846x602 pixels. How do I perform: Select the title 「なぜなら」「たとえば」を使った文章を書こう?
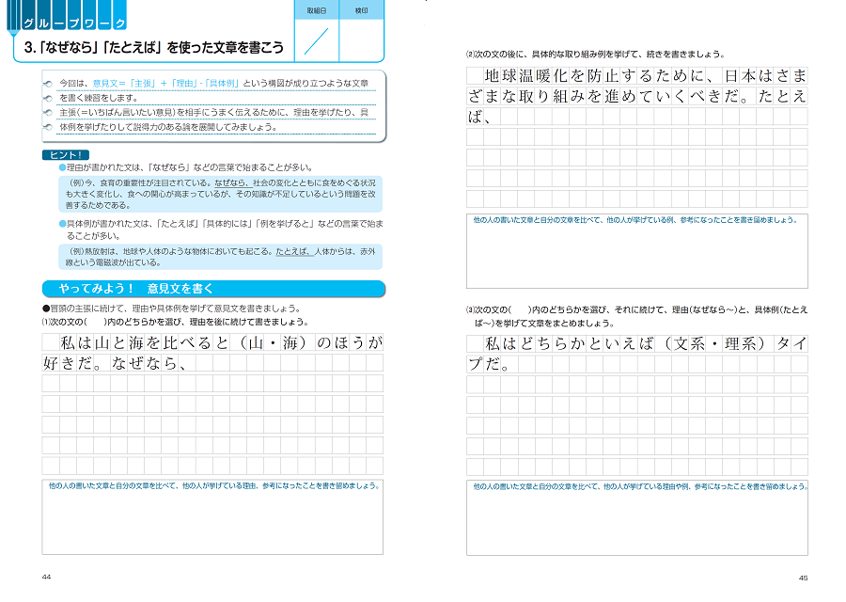click(154, 48)
